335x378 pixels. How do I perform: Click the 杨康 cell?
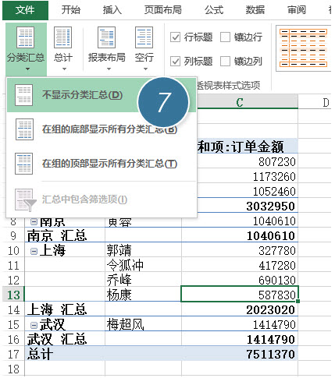144,295
